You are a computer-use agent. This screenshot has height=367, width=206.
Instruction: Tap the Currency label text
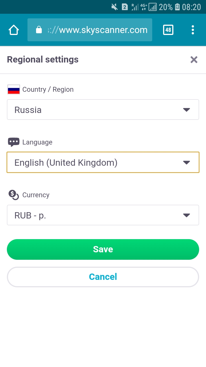click(36, 195)
